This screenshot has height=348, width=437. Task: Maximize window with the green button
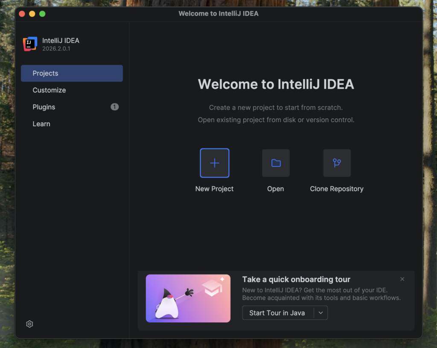pos(42,14)
